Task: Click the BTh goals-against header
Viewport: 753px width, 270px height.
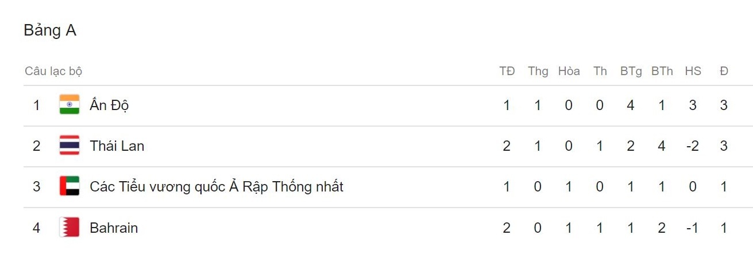Action: 662,71
